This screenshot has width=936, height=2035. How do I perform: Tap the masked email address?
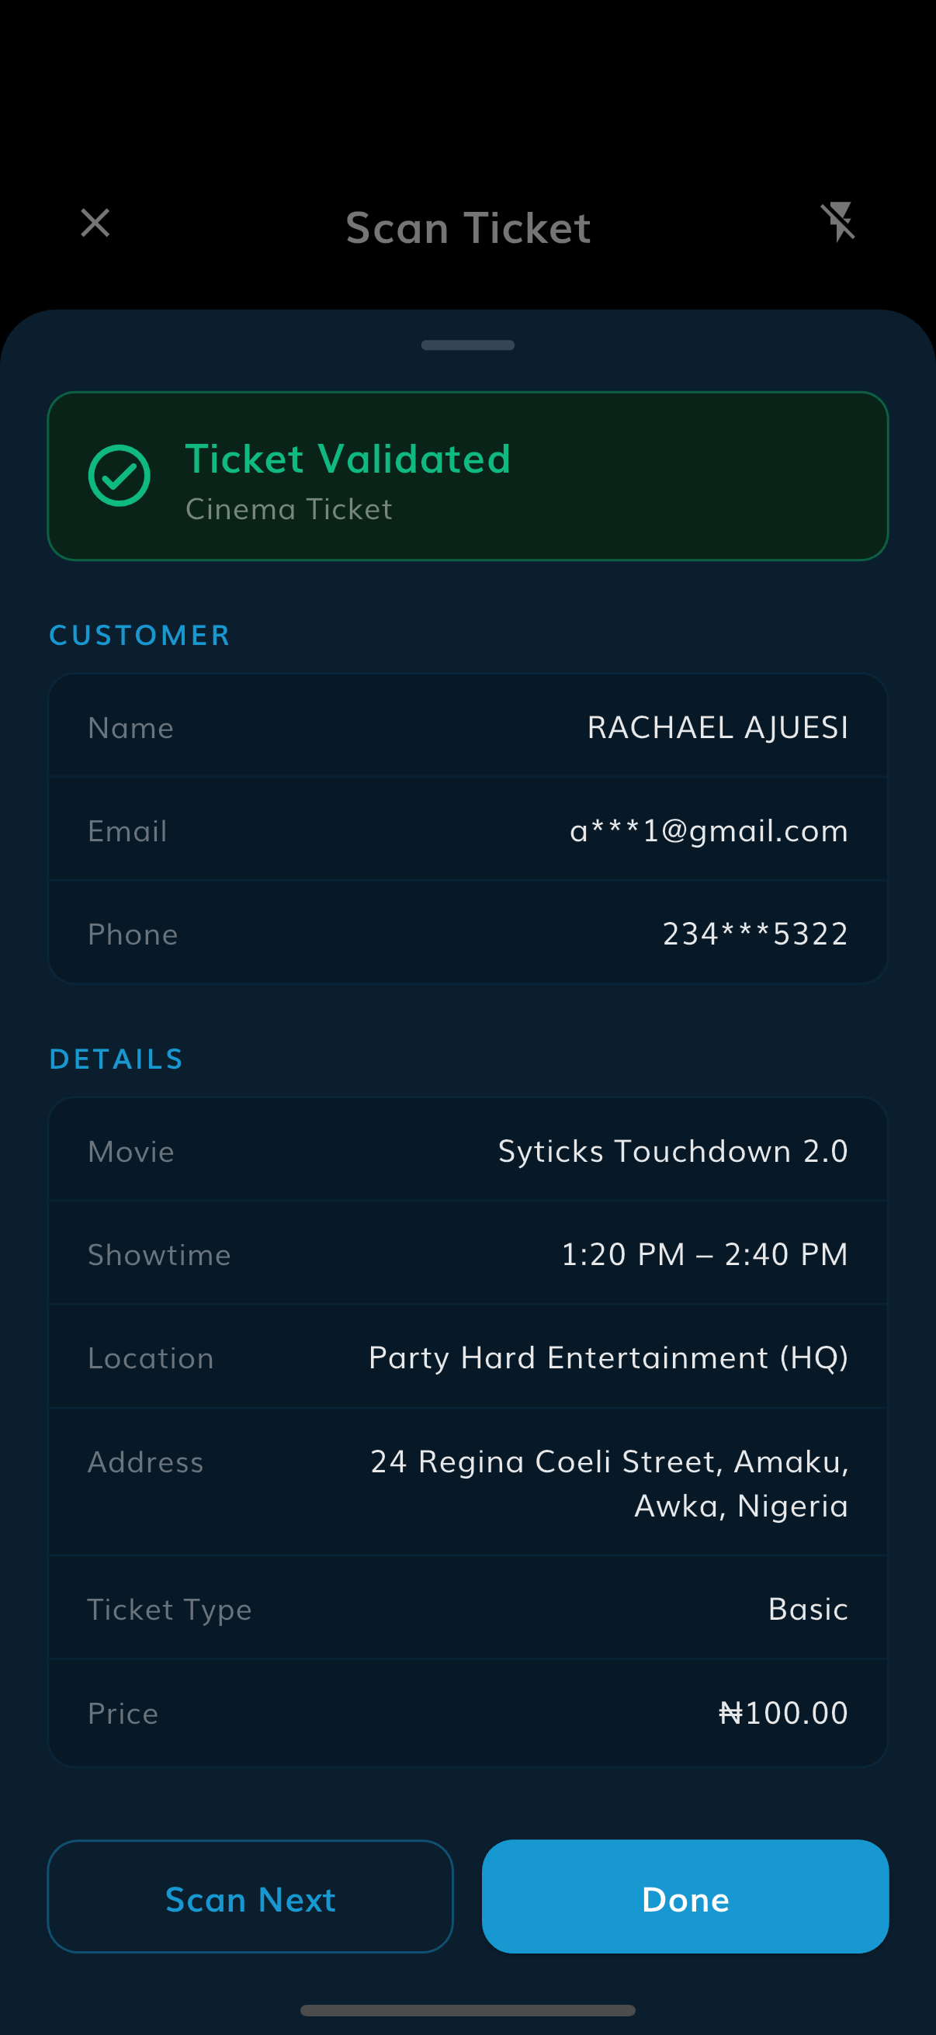click(x=709, y=831)
